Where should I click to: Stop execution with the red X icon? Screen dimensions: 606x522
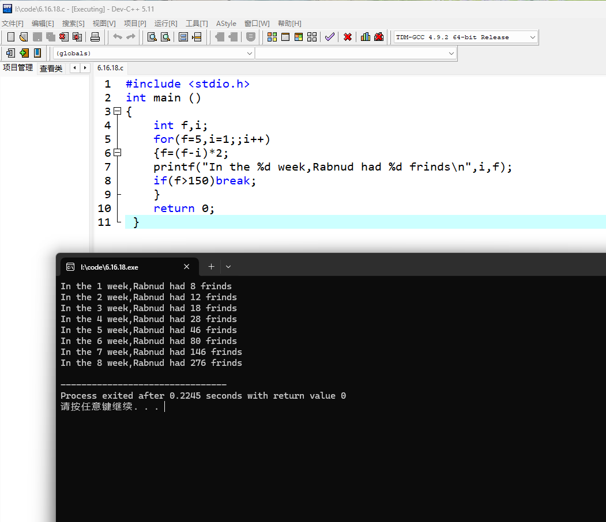point(348,37)
